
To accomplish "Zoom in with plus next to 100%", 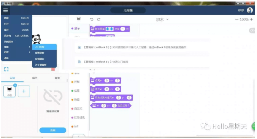I will pos(251,19).
